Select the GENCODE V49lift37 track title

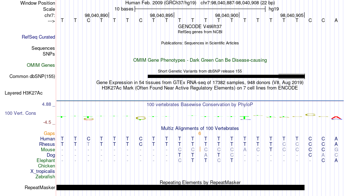tap(200, 26)
